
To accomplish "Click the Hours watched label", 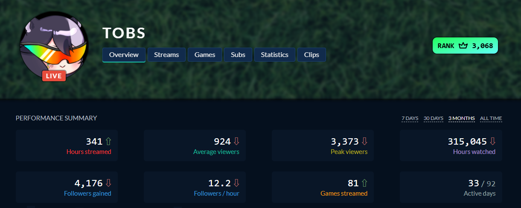I will coord(474,152).
